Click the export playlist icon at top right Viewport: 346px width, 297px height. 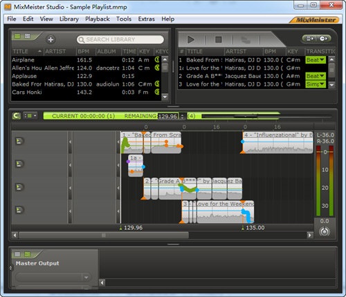tap(310, 39)
